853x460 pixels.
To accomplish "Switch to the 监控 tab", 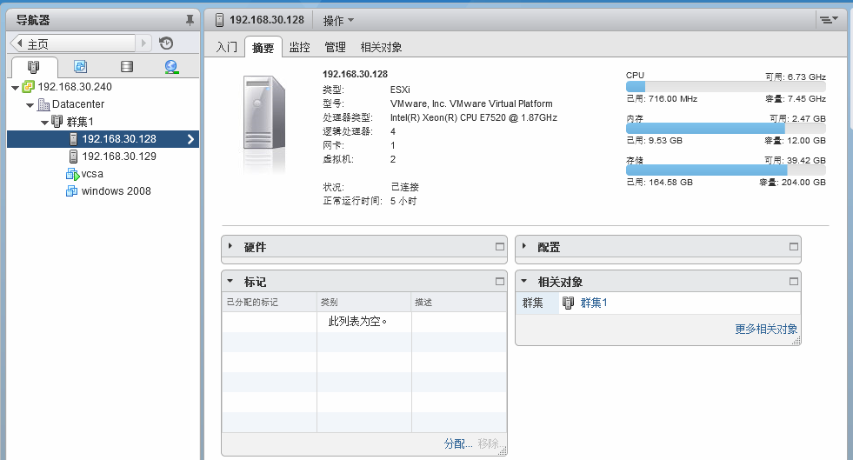I will [299, 47].
